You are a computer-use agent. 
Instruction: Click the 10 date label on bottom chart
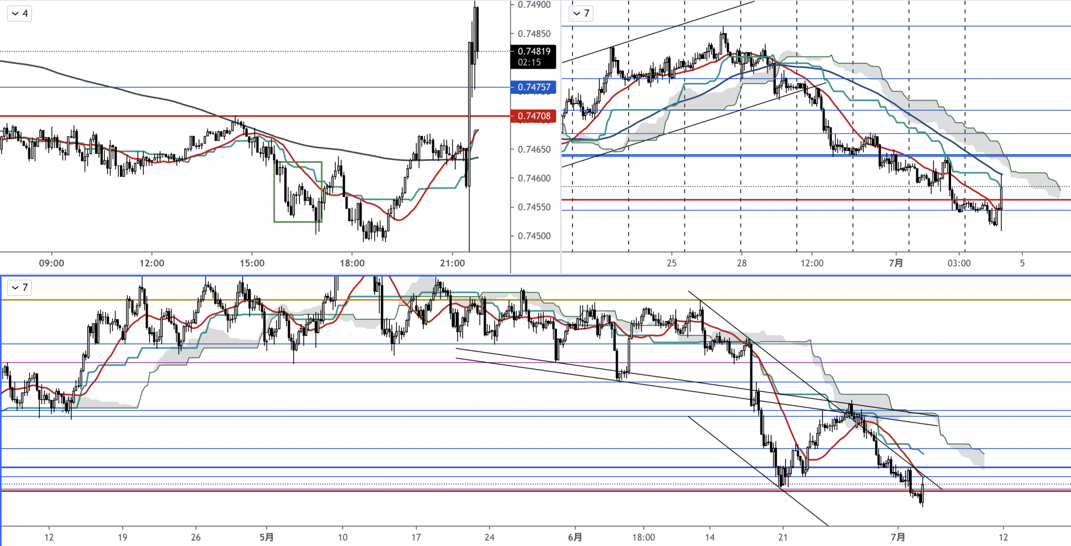[343, 537]
